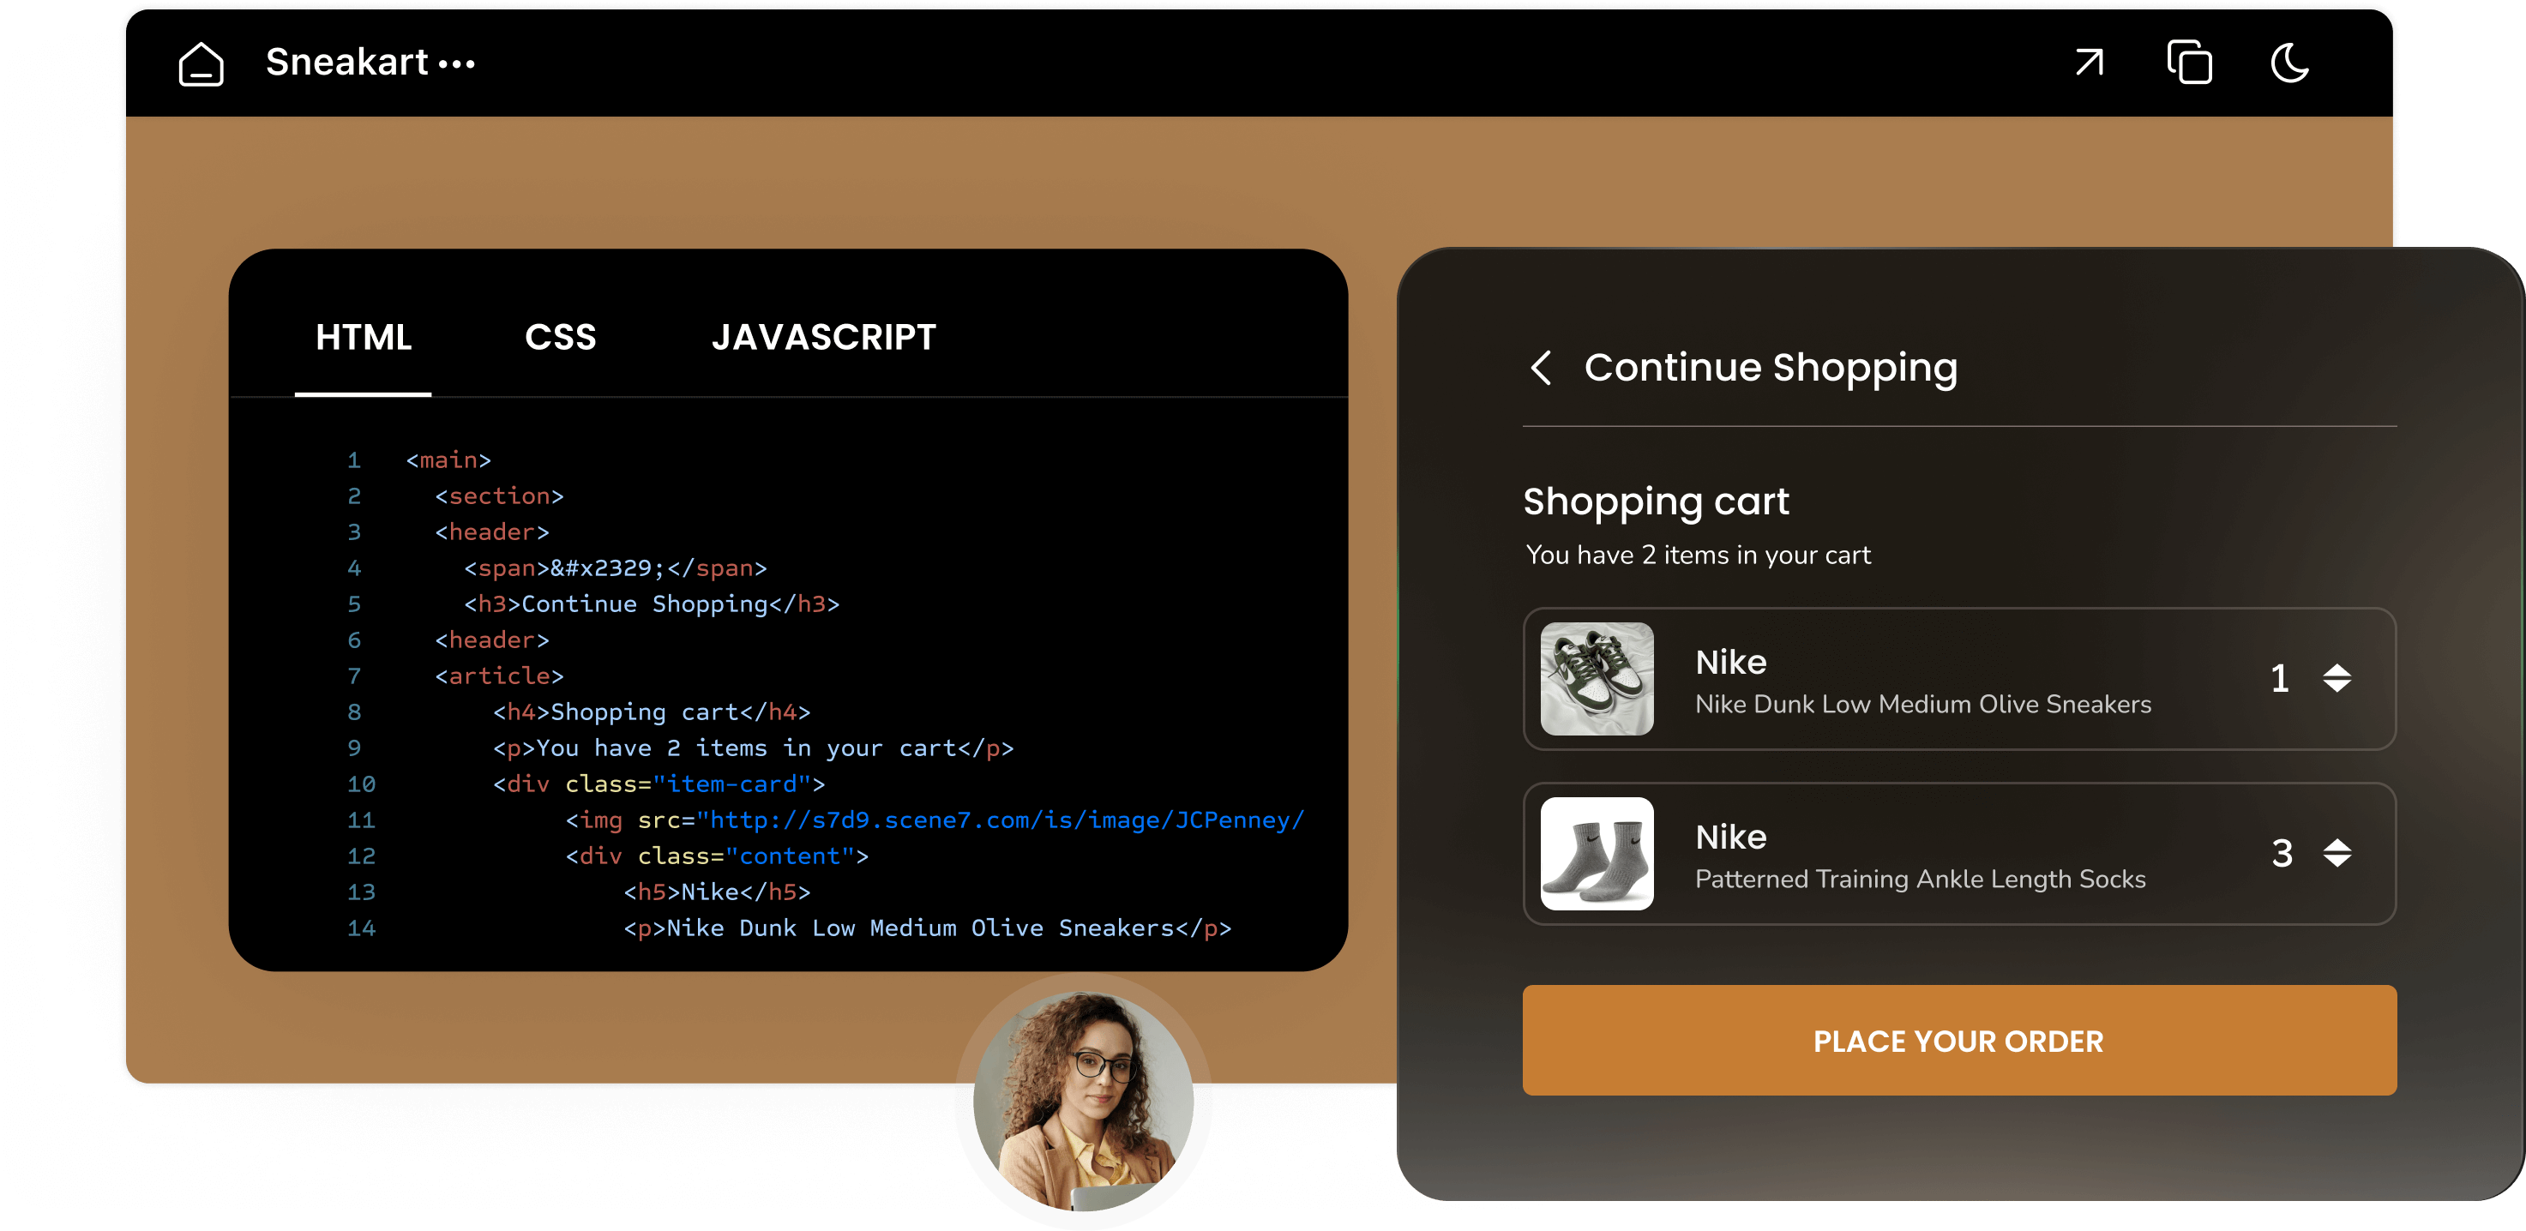
Task: Click 'You have 2 items in your cart' text
Action: tap(1698, 555)
